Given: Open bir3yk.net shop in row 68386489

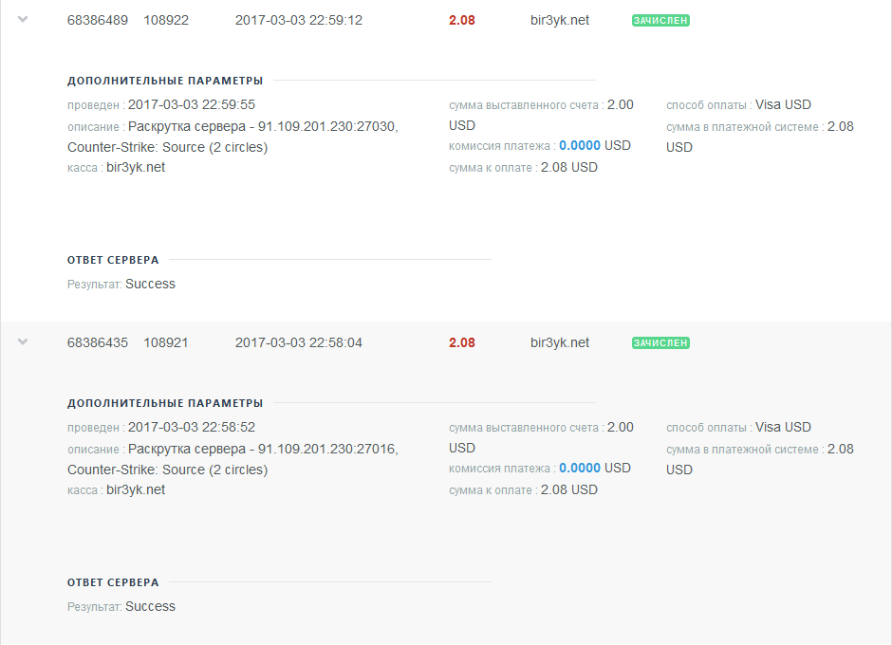Looking at the screenshot, I should (x=560, y=20).
